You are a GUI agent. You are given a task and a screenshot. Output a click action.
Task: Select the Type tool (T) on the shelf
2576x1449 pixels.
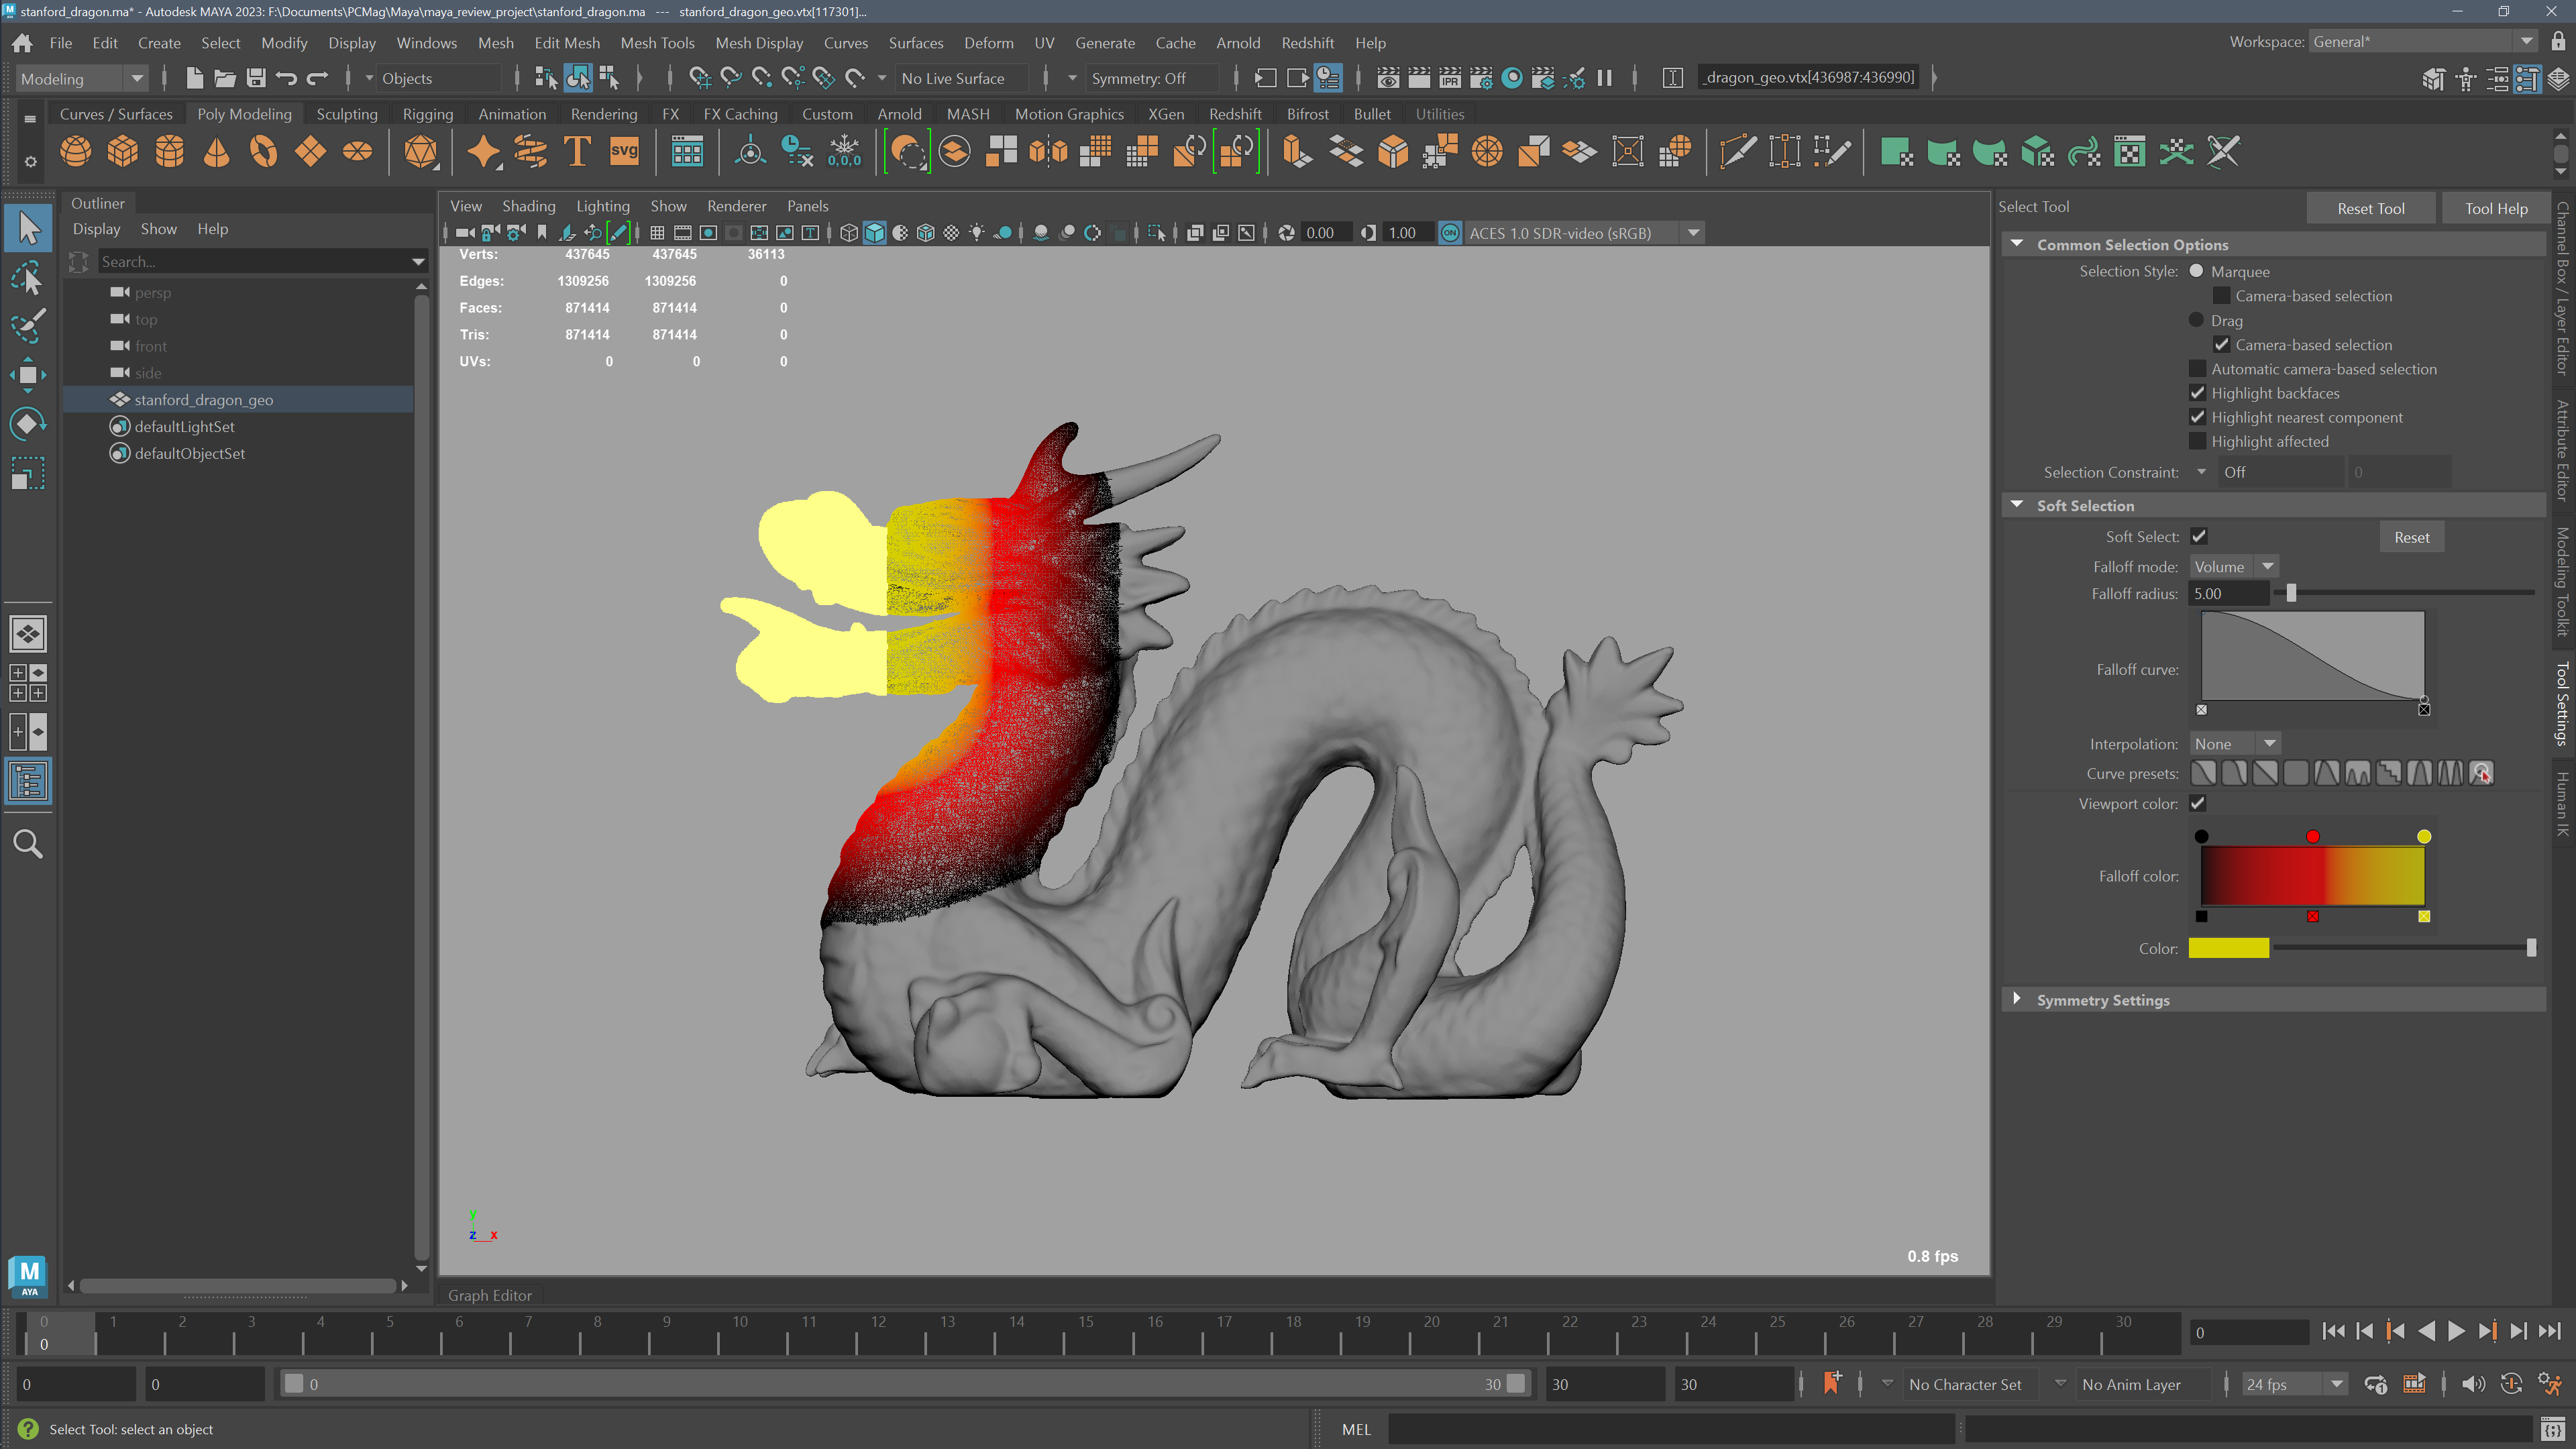[577, 151]
